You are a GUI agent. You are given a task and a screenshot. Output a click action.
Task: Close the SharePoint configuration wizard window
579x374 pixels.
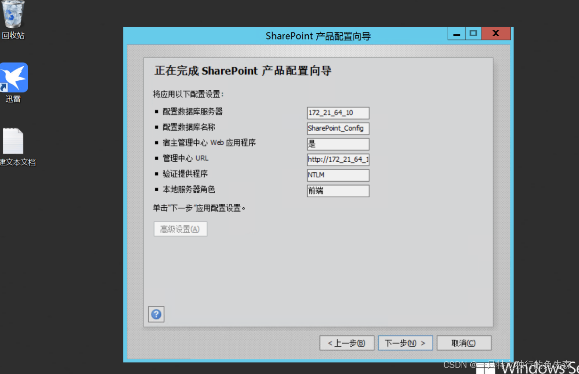[496, 33]
